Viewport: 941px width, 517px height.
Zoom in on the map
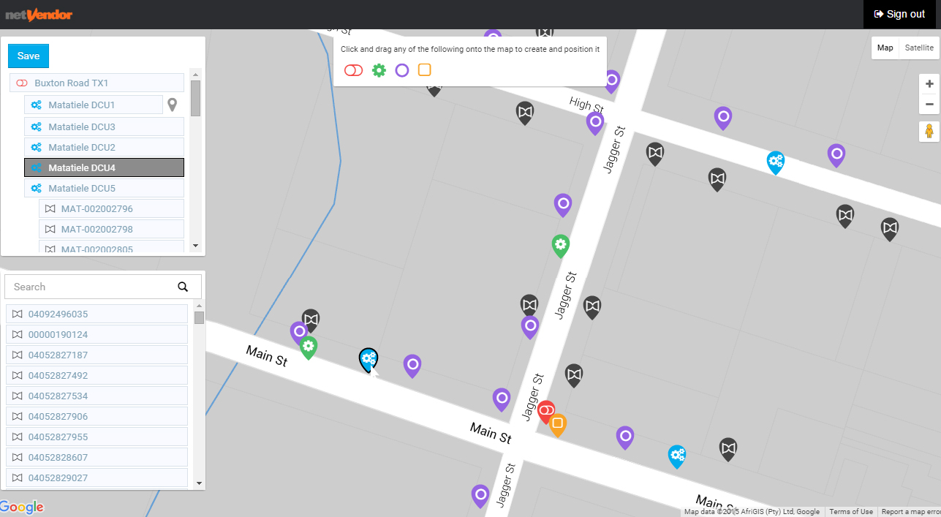click(x=929, y=83)
